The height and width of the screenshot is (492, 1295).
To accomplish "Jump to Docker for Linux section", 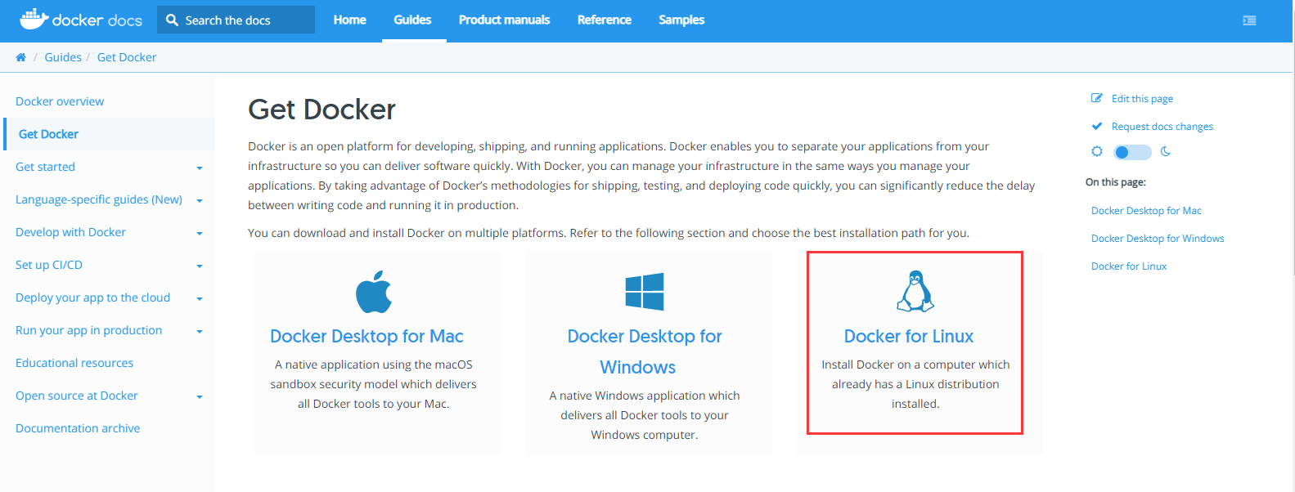I will (x=1129, y=266).
